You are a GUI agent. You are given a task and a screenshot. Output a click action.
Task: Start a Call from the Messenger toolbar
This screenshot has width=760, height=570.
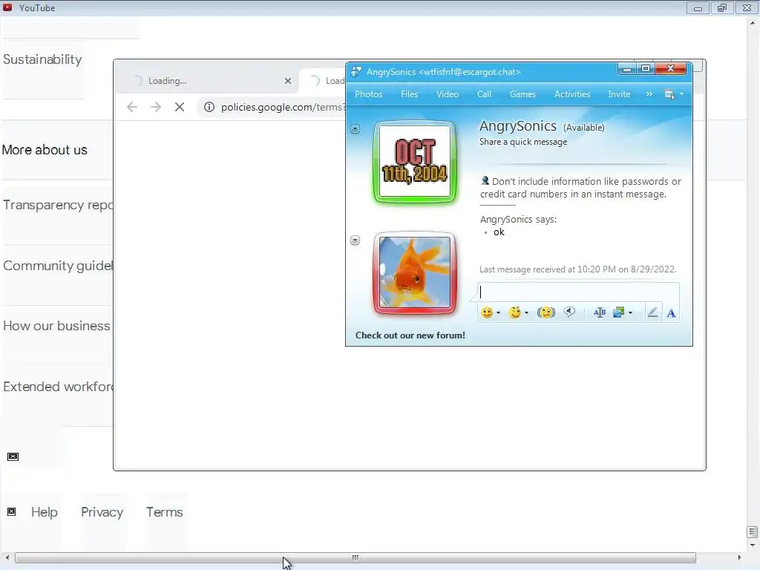coord(484,94)
